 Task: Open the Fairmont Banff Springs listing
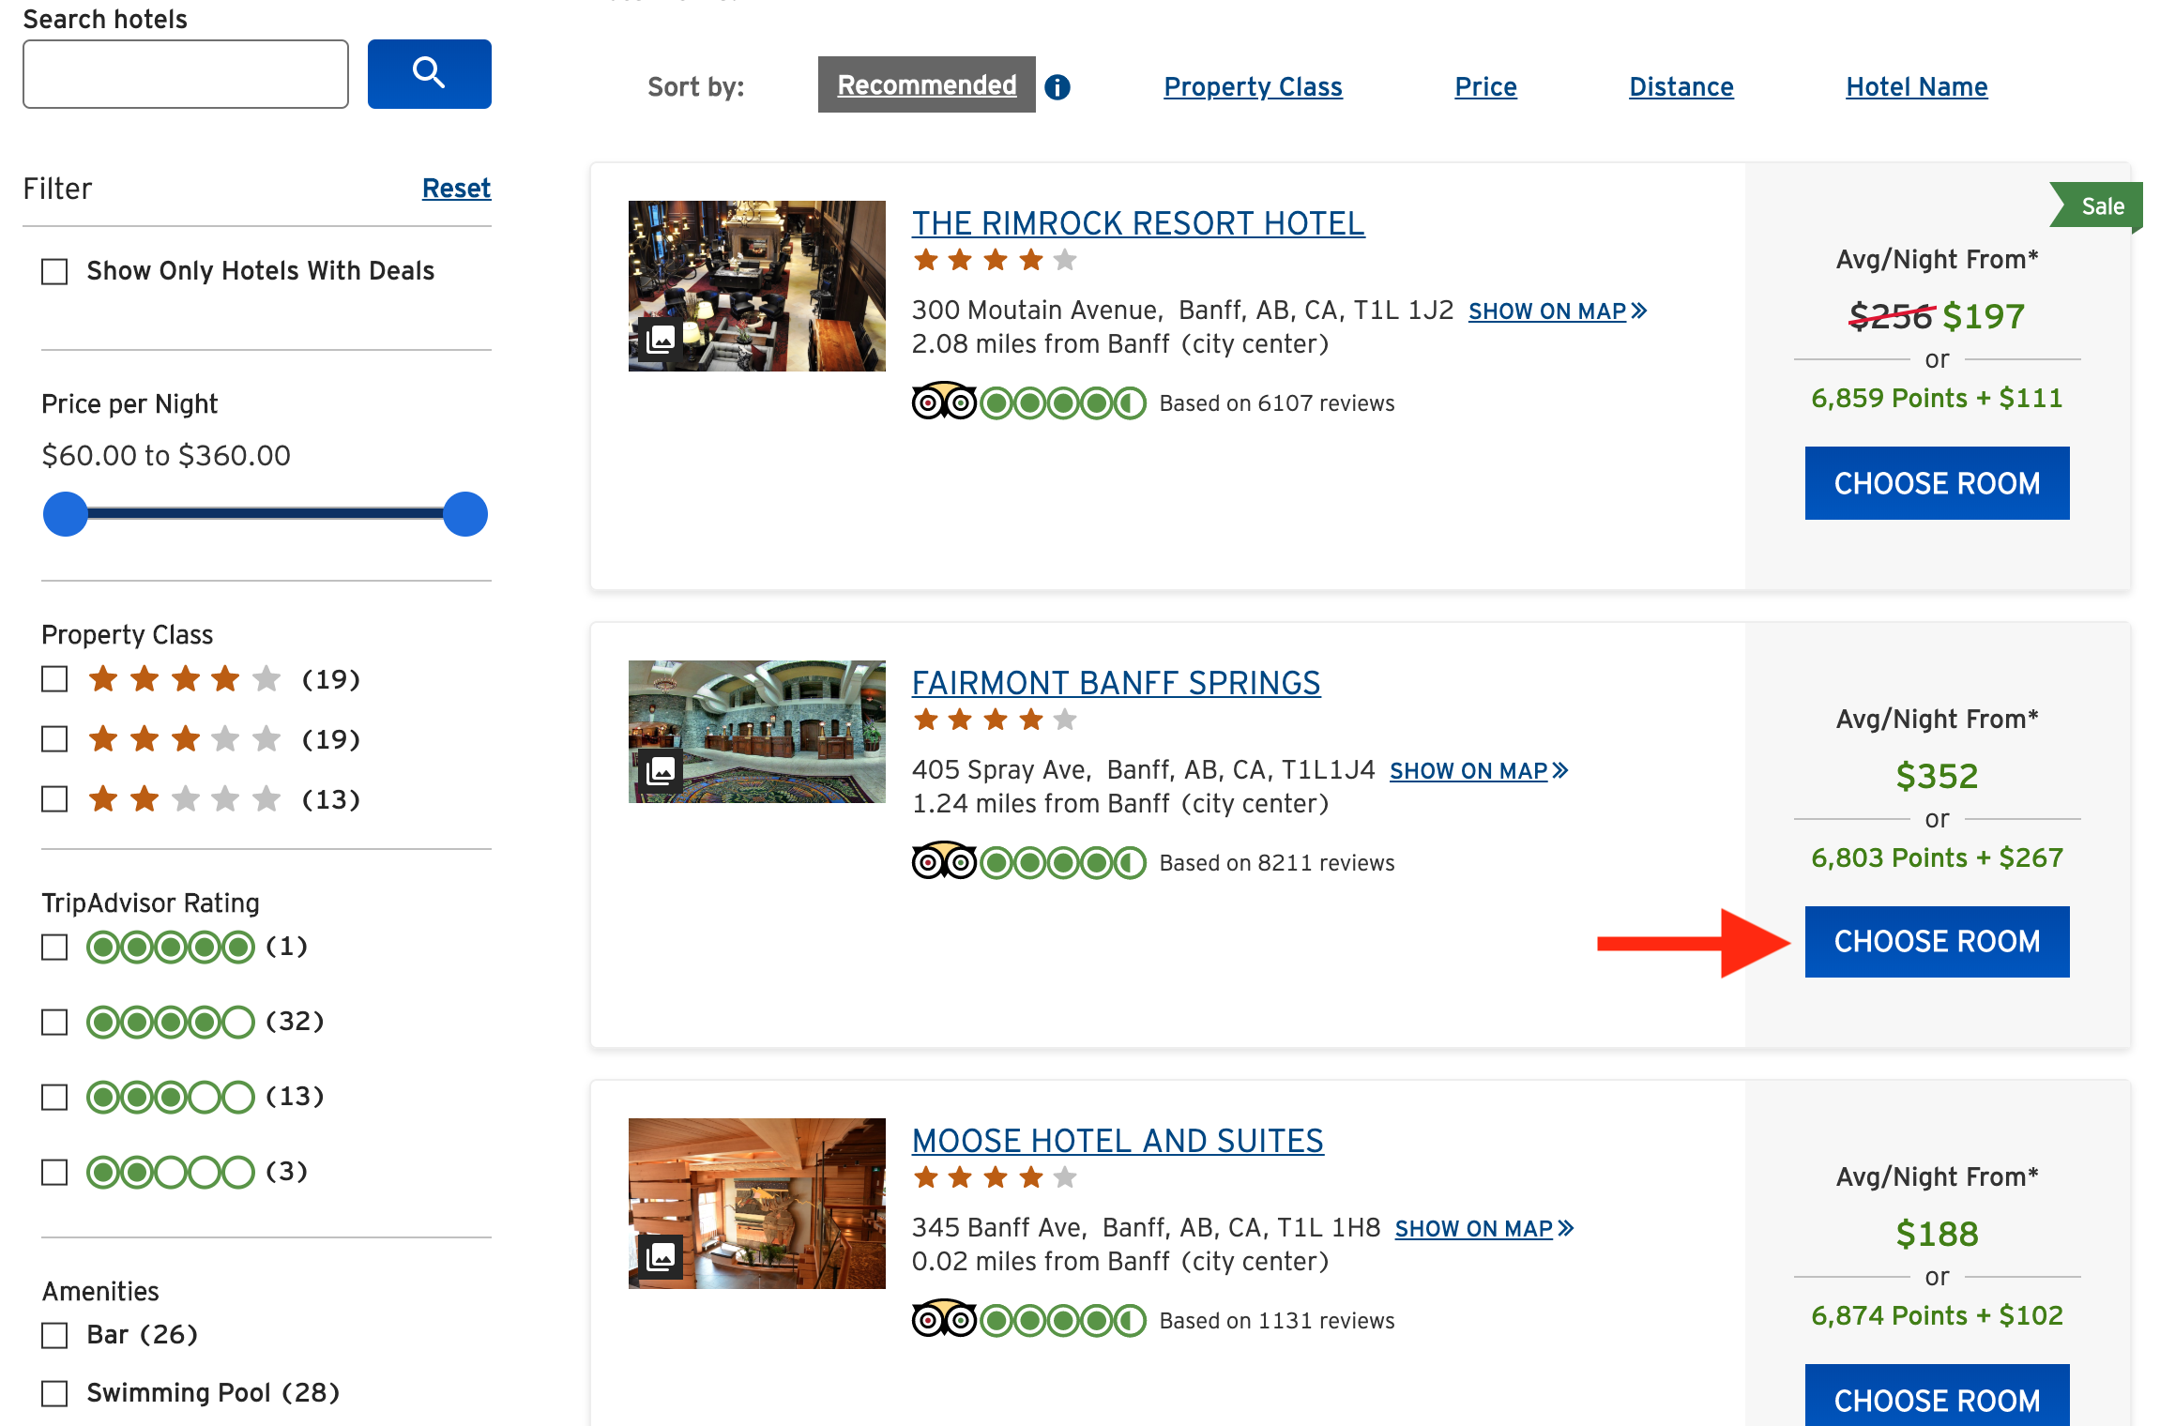click(1116, 683)
